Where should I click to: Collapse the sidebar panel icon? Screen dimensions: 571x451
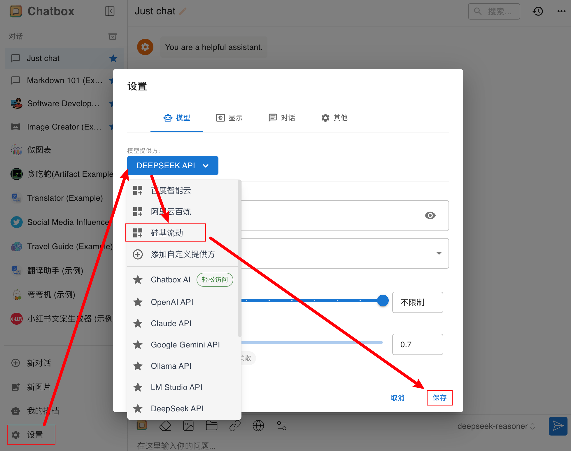coord(109,11)
